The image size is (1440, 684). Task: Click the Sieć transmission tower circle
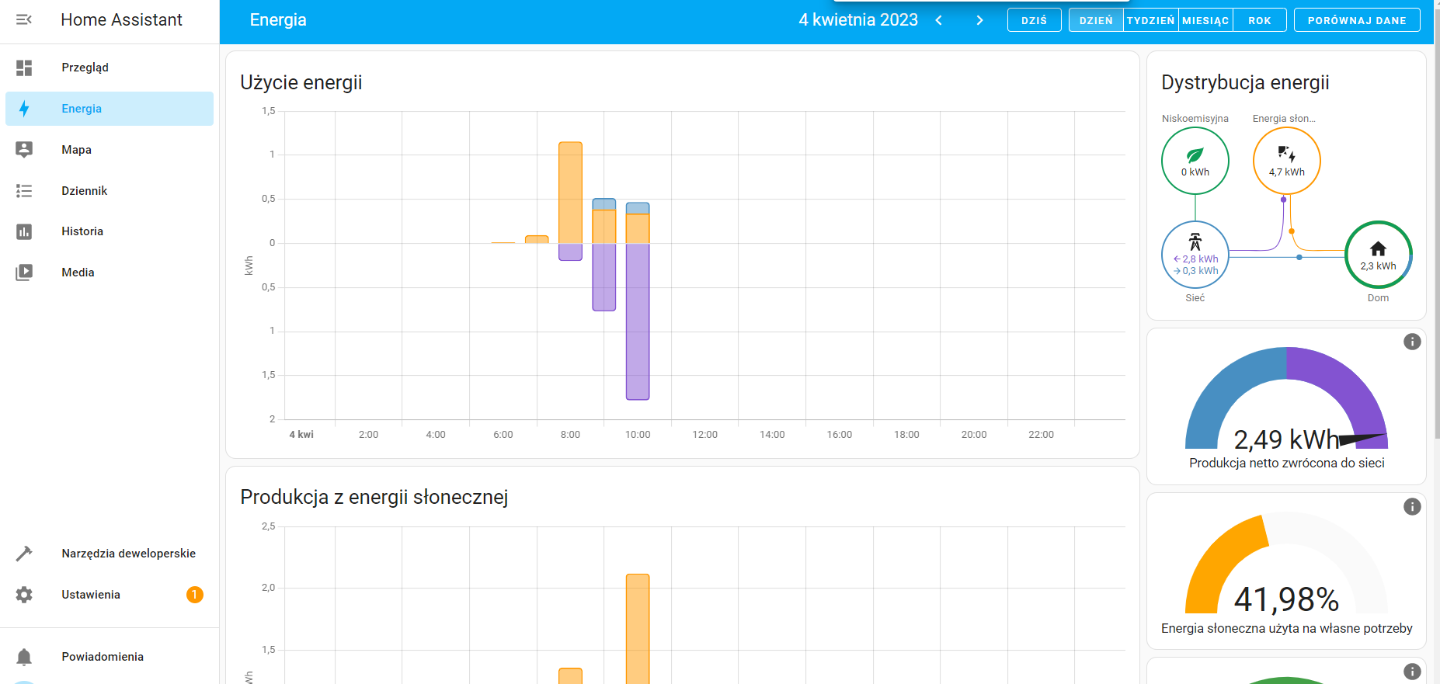[x=1195, y=255]
